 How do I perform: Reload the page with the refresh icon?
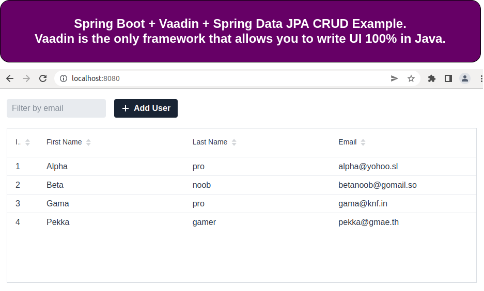tap(43, 78)
